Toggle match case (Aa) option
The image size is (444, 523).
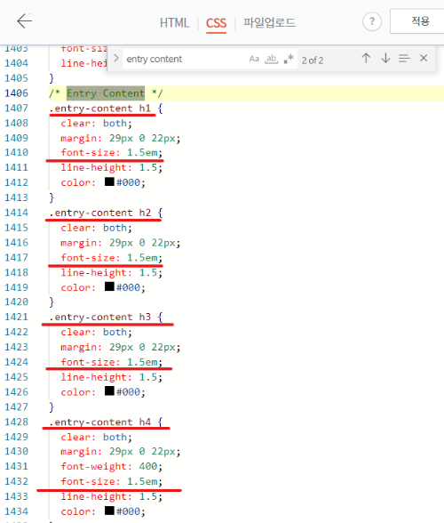click(x=254, y=59)
